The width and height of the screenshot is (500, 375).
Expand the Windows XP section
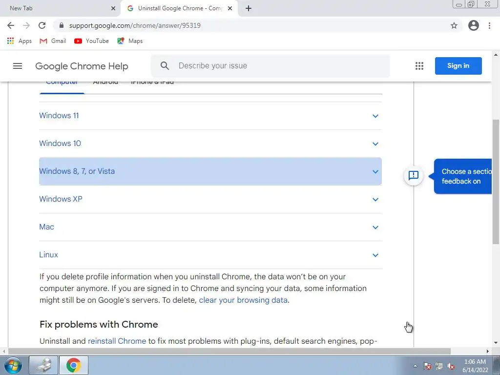(x=210, y=199)
